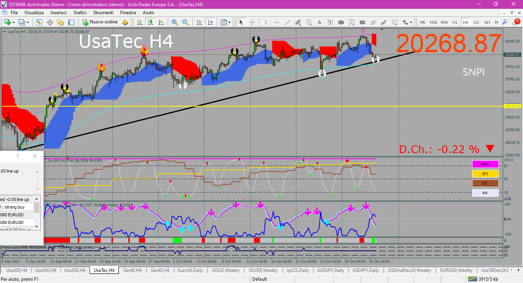This screenshot has width=523, height=283.
Task: Toggle chart shift from right border
Action: (x=210, y=22)
